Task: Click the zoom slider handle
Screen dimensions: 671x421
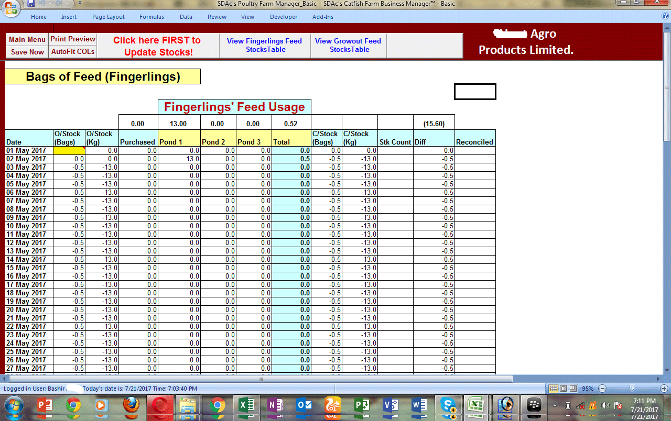Action: (x=632, y=389)
